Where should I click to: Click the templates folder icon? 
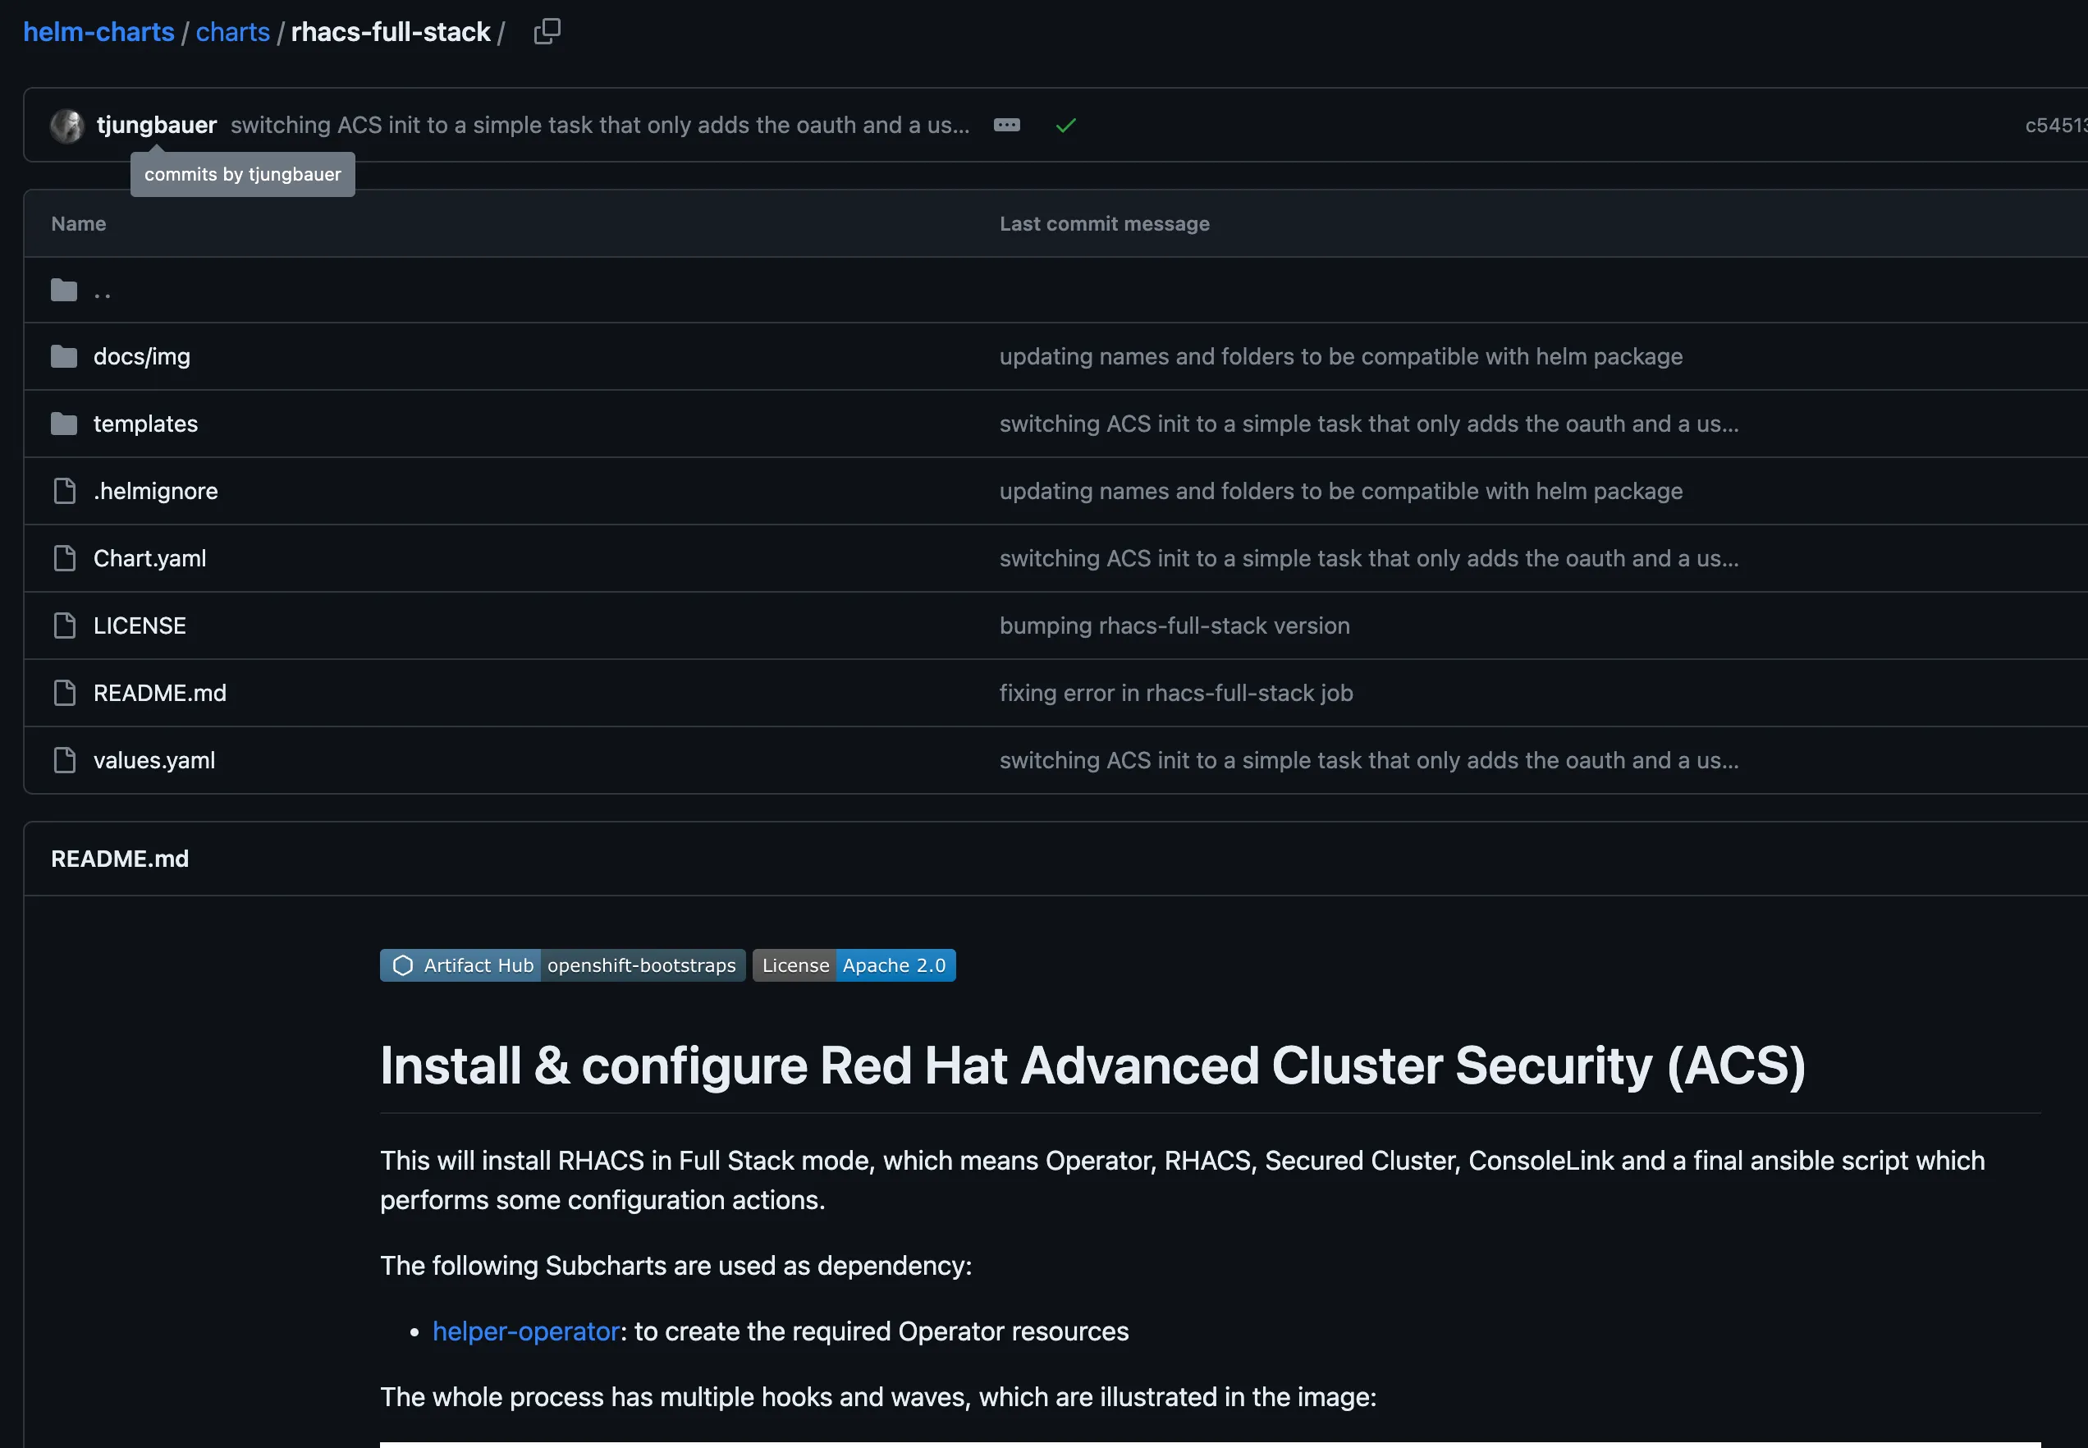[x=63, y=424]
